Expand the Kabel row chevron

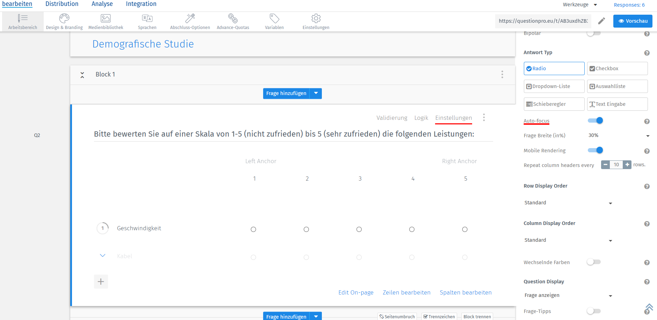tap(103, 256)
